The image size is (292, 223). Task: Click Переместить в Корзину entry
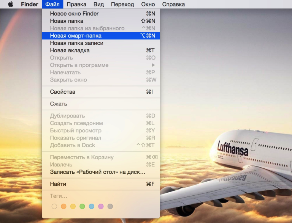pos(101,157)
